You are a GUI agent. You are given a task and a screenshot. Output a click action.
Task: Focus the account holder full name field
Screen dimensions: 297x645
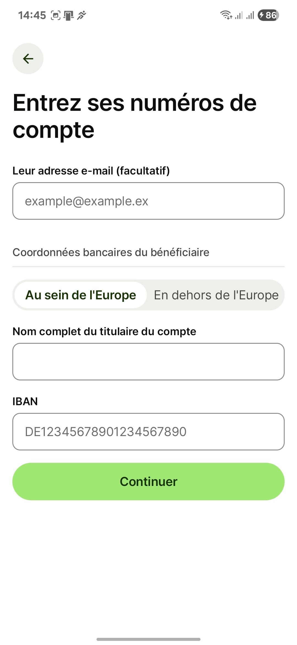click(148, 362)
